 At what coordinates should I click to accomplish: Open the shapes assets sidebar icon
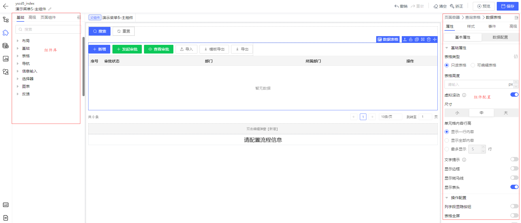tap(6, 72)
